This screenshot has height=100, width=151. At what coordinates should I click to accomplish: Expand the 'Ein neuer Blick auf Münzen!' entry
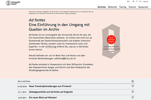133,97
